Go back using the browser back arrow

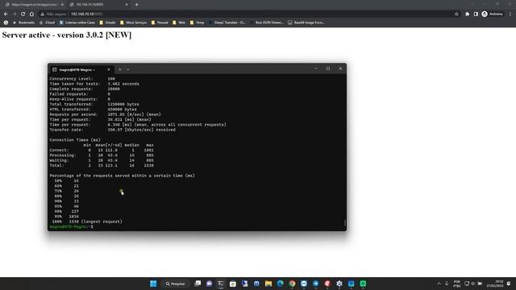point(6,14)
